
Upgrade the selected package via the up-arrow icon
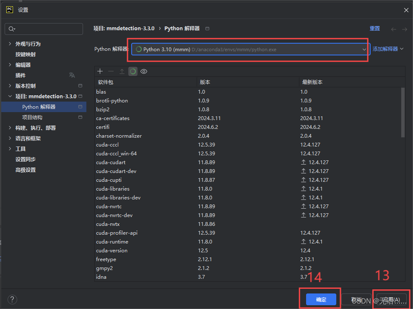click(121, 71)
